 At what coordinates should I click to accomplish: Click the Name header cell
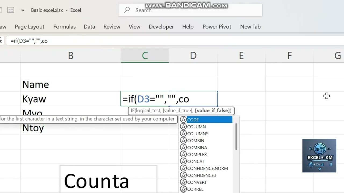[71, 84]
